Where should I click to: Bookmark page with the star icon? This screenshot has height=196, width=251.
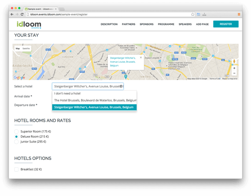[193, 14]
